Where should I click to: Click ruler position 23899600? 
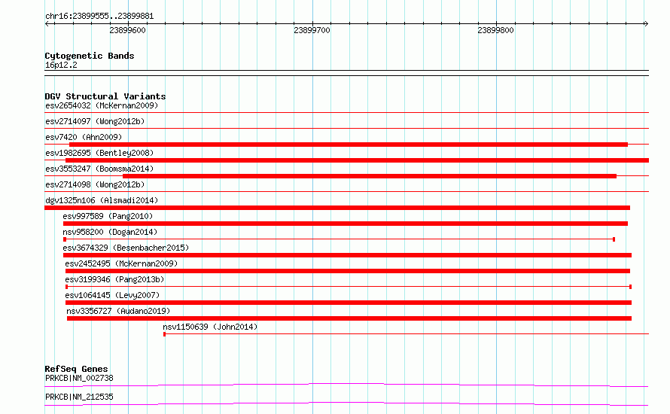[x=127, y=30]
